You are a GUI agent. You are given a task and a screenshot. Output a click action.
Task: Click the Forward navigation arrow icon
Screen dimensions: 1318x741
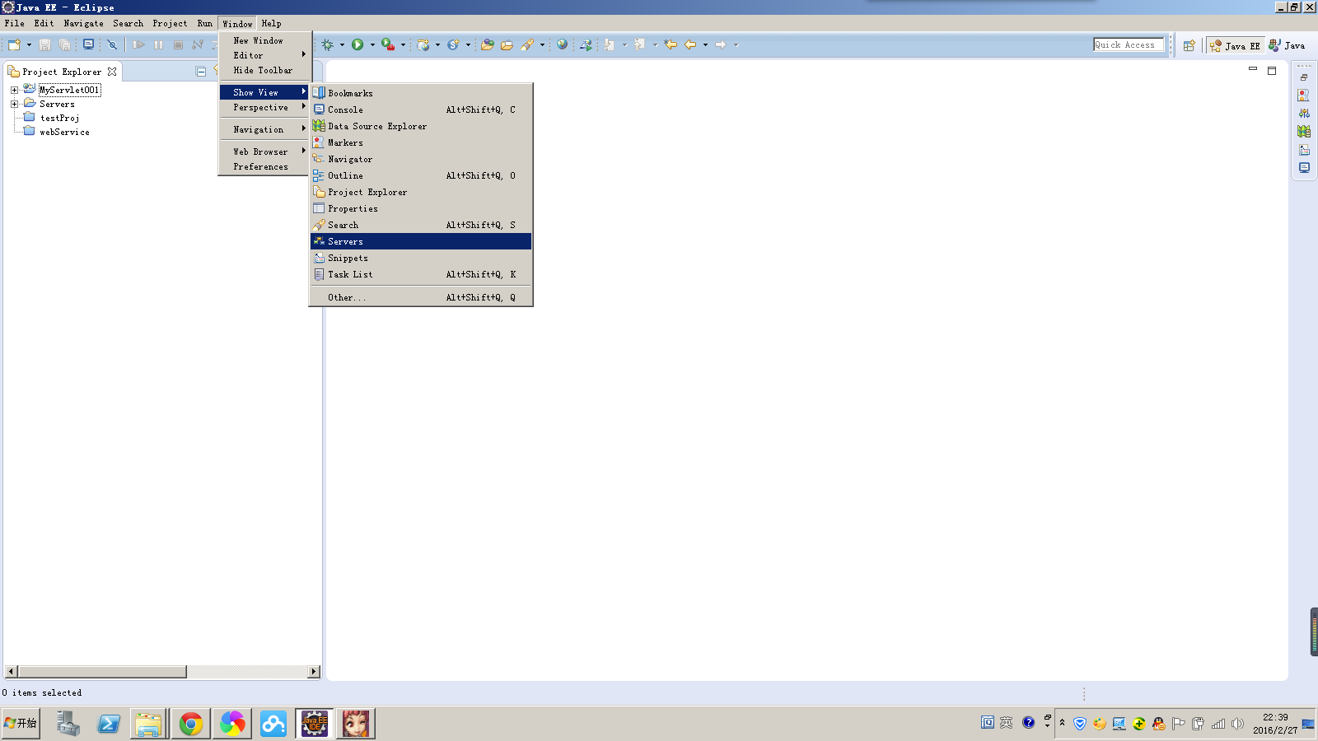[721, 45]
